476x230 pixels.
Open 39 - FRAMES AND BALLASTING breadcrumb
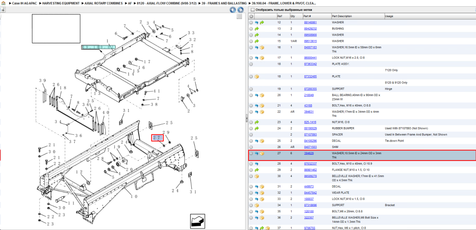pos(224,3)
